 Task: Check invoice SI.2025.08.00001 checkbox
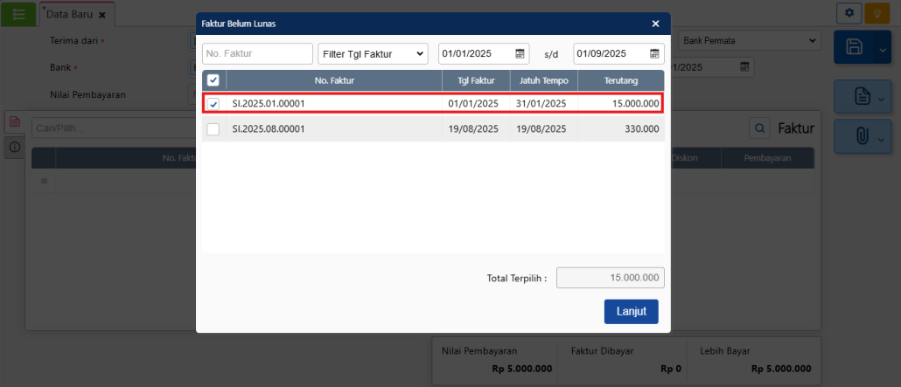(x=213, y=129)
